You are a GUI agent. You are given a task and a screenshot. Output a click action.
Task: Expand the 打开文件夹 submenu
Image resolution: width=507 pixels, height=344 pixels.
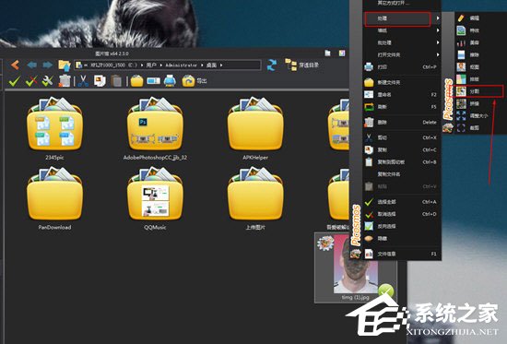point(402,54)
